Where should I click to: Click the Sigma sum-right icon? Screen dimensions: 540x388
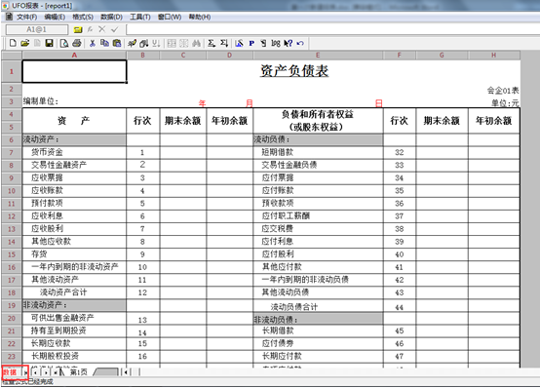coord(212,43)
